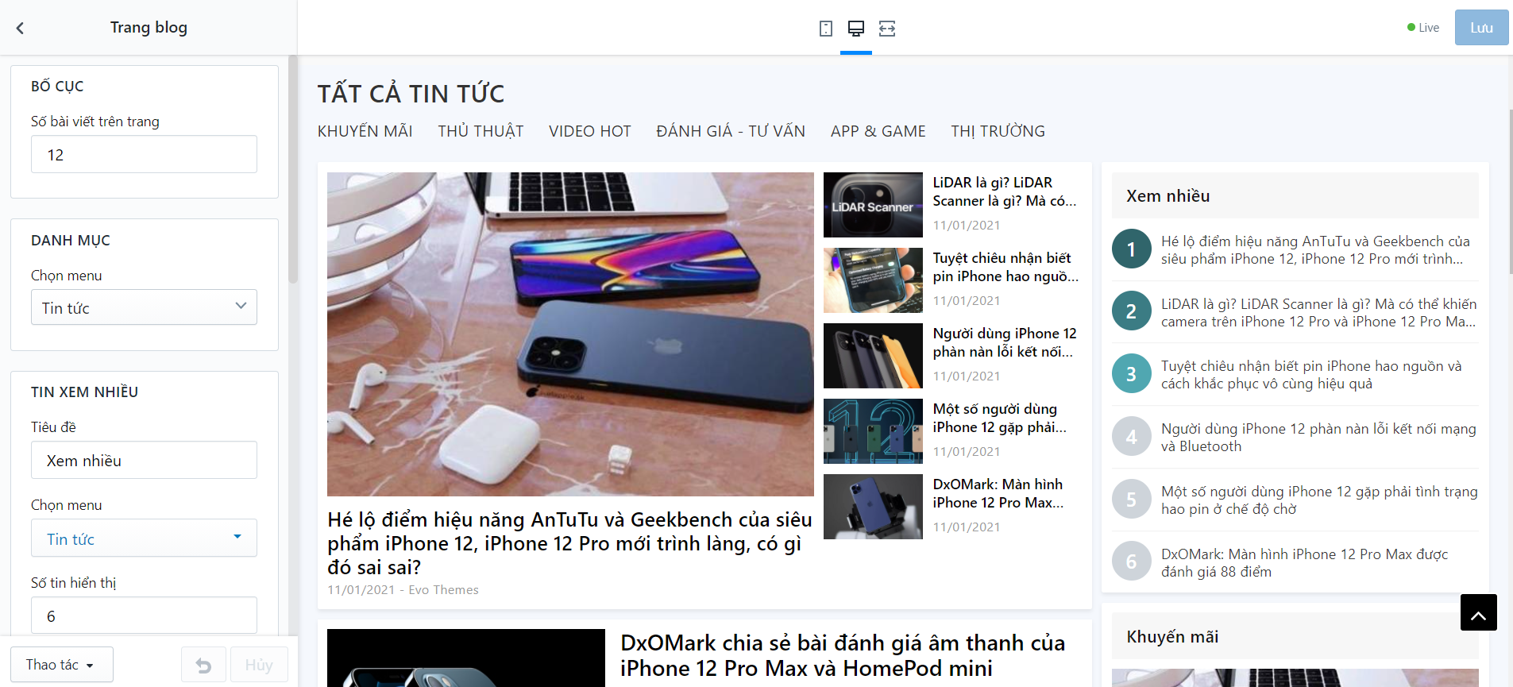Click the Số tin hiển thị field
The height and width of the screenshot is (687, 1513).
pos(144,616)
